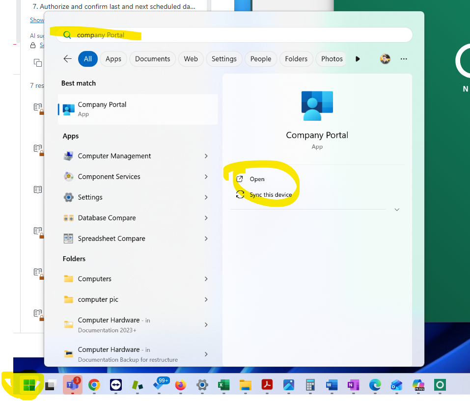The width and height of the screenshot is (470, 401).
Task: Open Adobe Acrobat from the taskbar
Action: (267, 385)
